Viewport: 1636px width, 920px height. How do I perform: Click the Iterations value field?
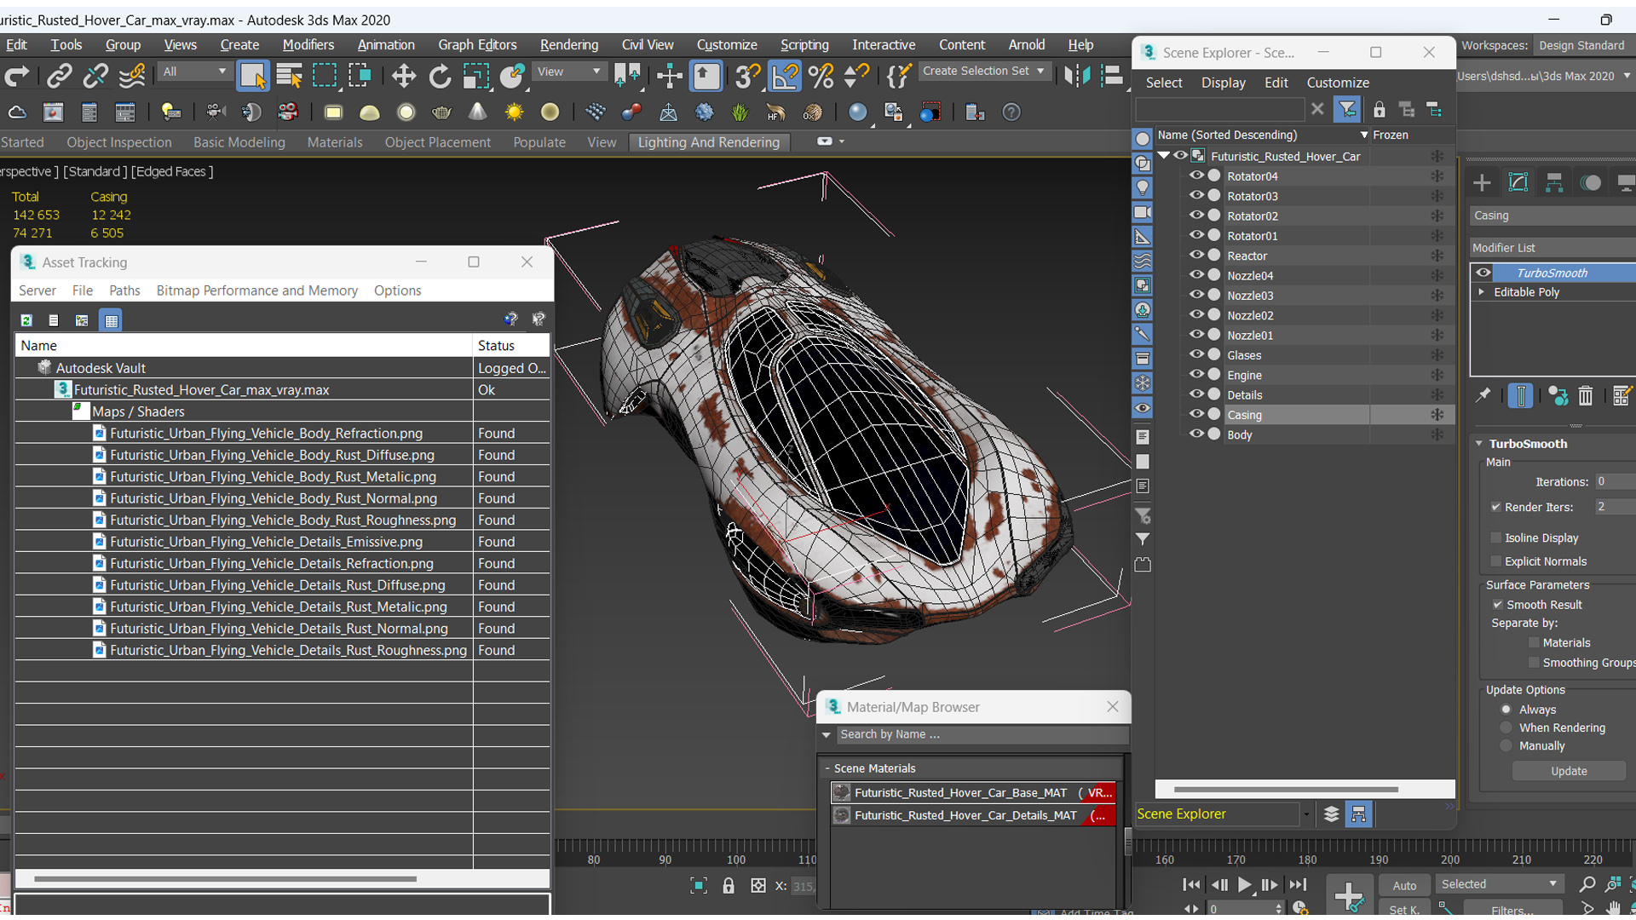1614,481
